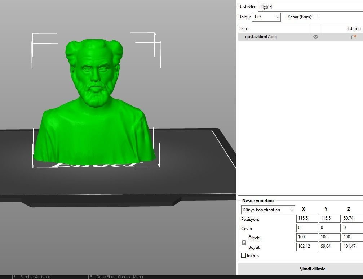Open the Dolgu 15% infill dropdown

[266, 17]
